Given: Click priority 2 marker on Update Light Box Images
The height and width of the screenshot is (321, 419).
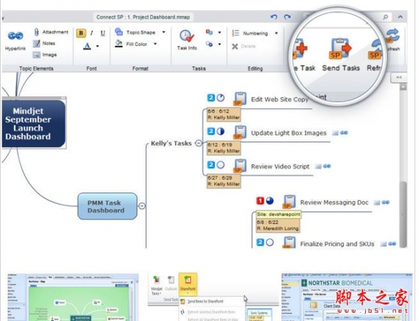Looking at the screenshot, I should click(211, 131).
